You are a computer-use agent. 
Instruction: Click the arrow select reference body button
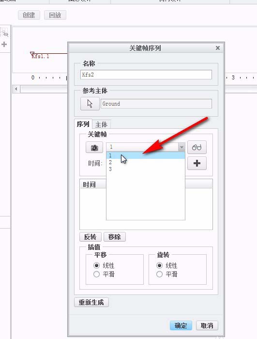[90, 104]
